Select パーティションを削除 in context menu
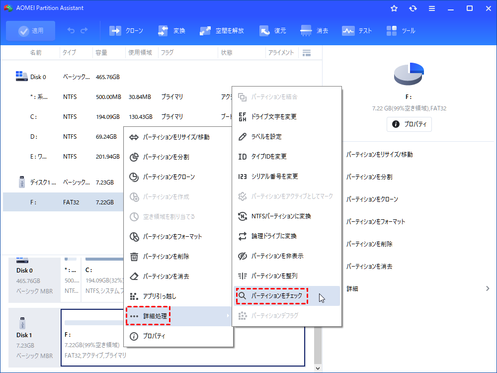This screenshot has width=497, height=373. point(178,257)
